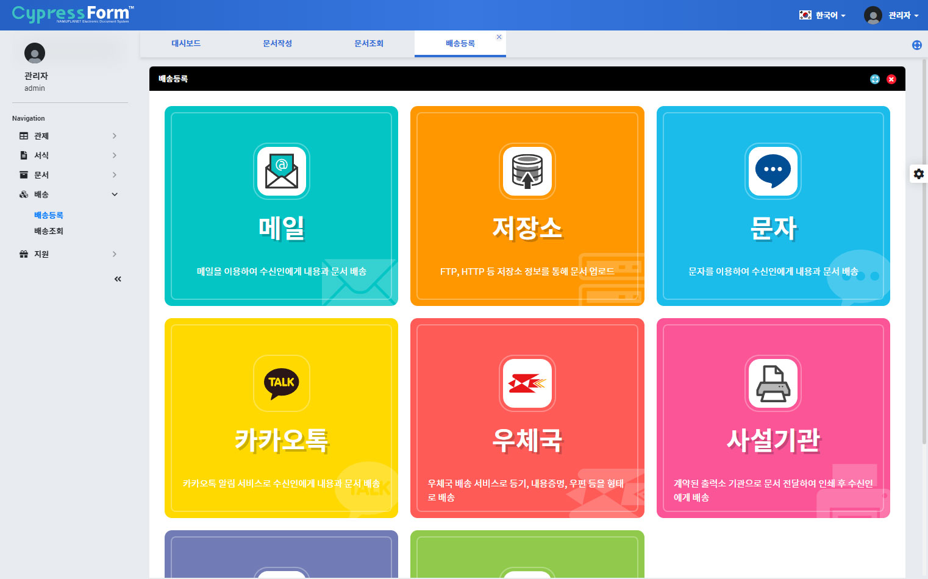Click the top-right 관리자 avatar icon
928x579 pixels.
point(873,15)
